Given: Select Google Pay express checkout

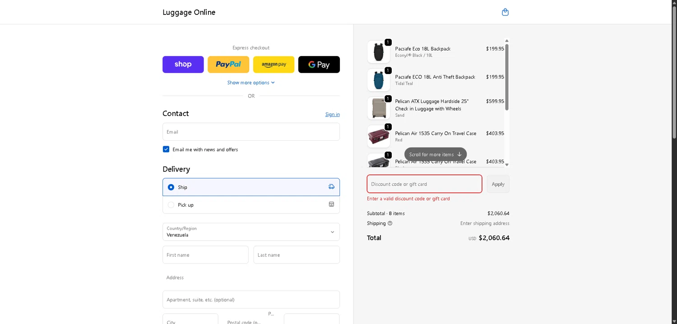Looking at the screenshot, I should [319, 65].
